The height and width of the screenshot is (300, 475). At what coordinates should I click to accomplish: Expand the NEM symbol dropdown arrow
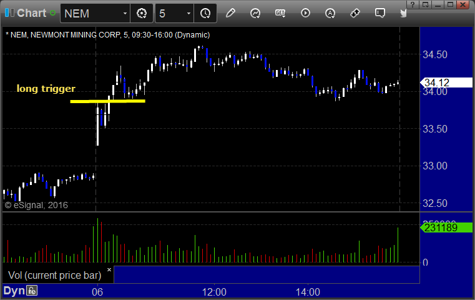click(x=125, y=13)
